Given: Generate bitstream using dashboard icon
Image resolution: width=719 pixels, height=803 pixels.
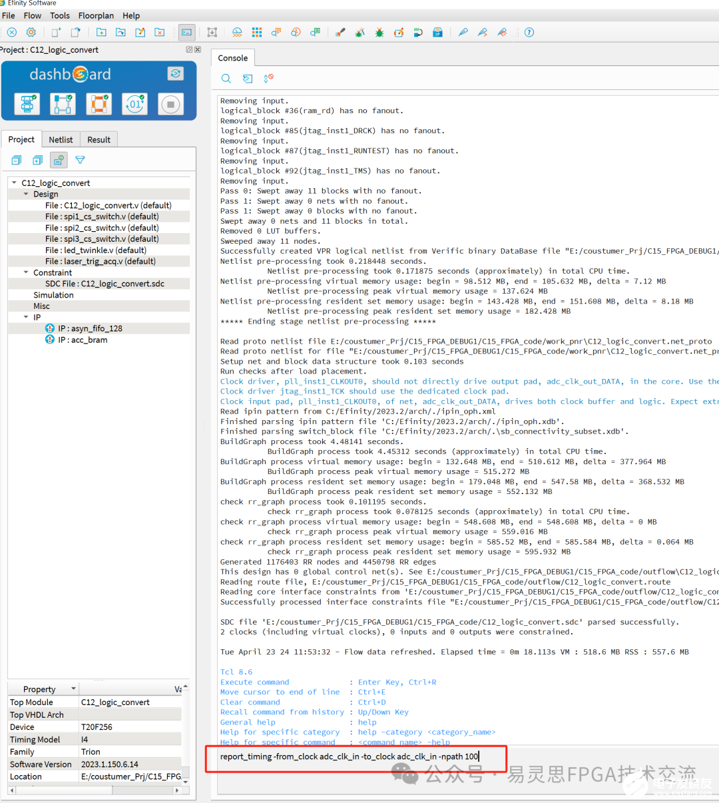Looking at the screenshot, I should tap(135, 104).
